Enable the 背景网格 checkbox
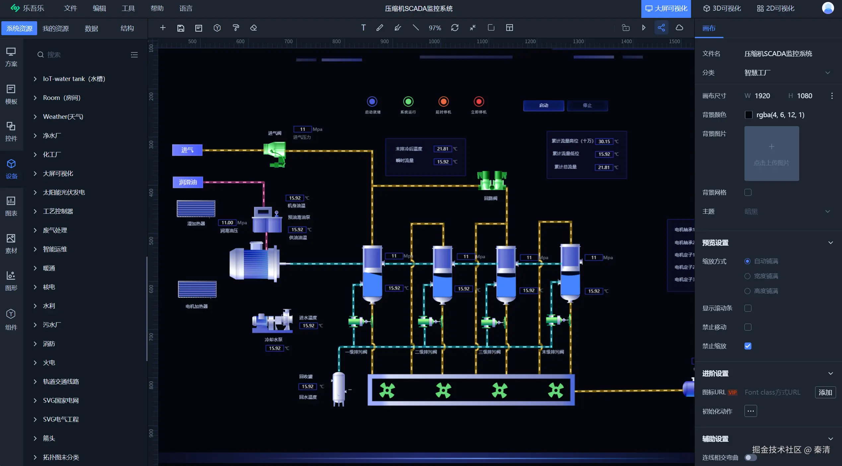842x466 pixels. pos(748,193)
